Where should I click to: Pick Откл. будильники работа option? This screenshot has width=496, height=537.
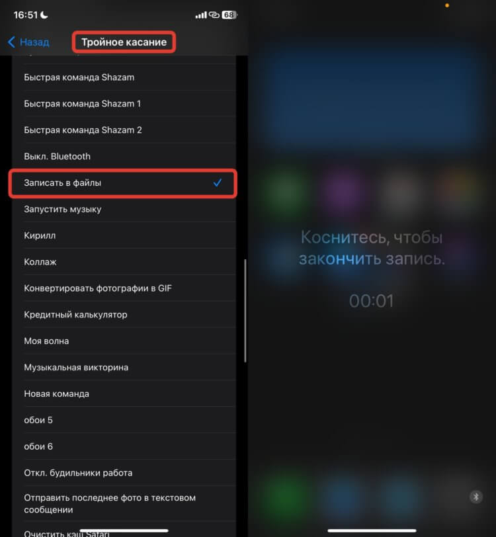pos(124,473)
